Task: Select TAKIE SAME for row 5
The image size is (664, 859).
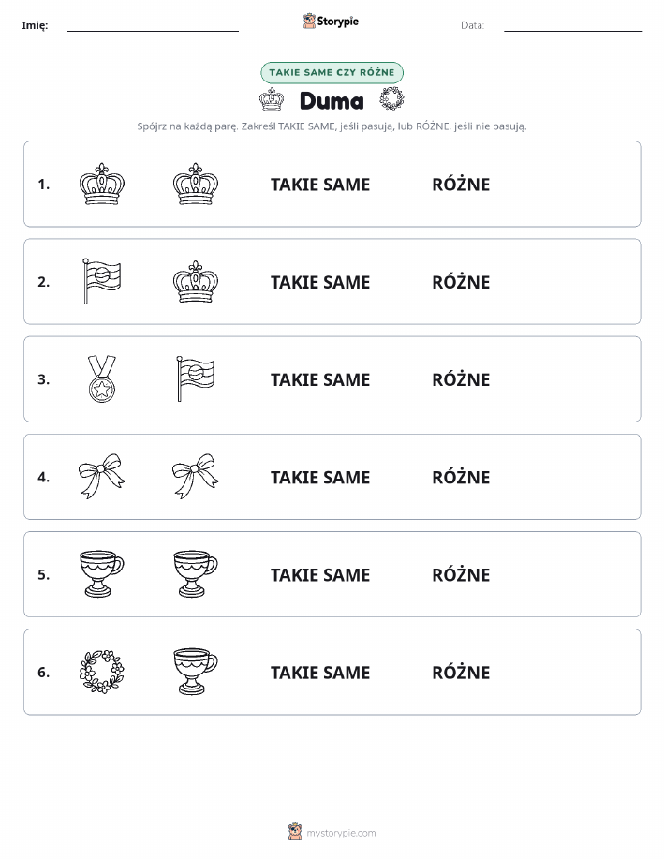Action: click(x=320, y=574)
